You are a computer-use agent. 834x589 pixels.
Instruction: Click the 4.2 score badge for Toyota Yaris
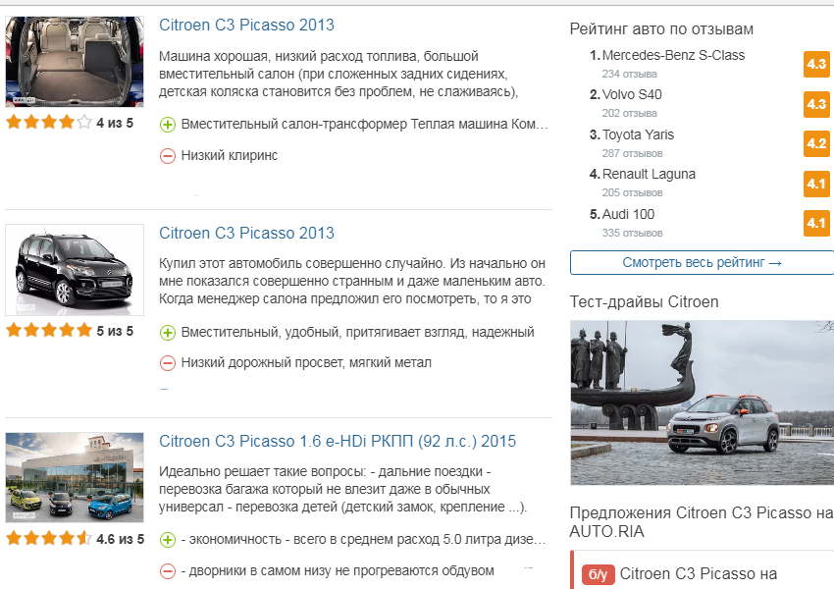(816, 143)
